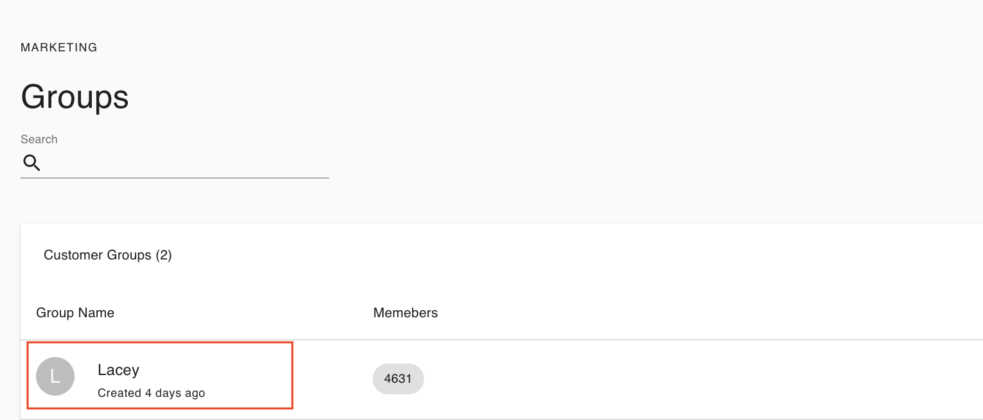Select the Customer Groups (2) card title

point(108,255)
